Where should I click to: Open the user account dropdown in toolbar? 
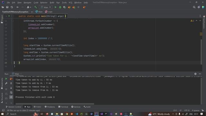point(29,7)
